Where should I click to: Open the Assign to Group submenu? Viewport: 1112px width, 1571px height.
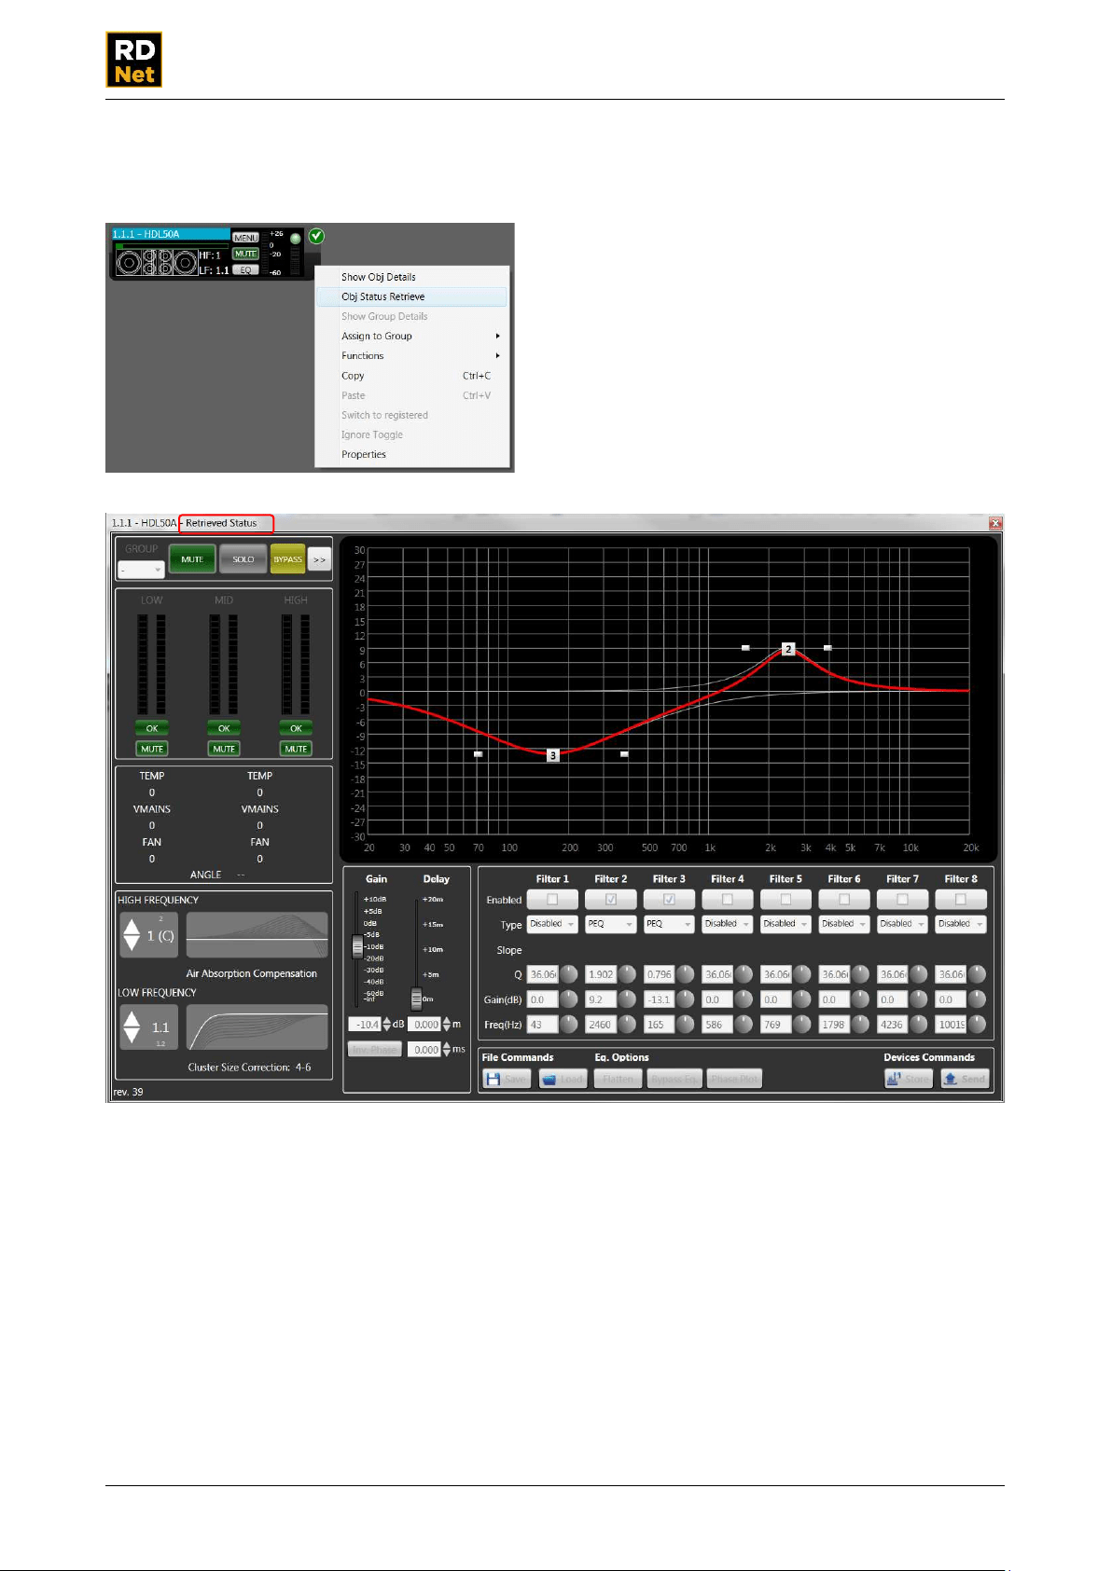pyautogui.click(x=412, y=336)
